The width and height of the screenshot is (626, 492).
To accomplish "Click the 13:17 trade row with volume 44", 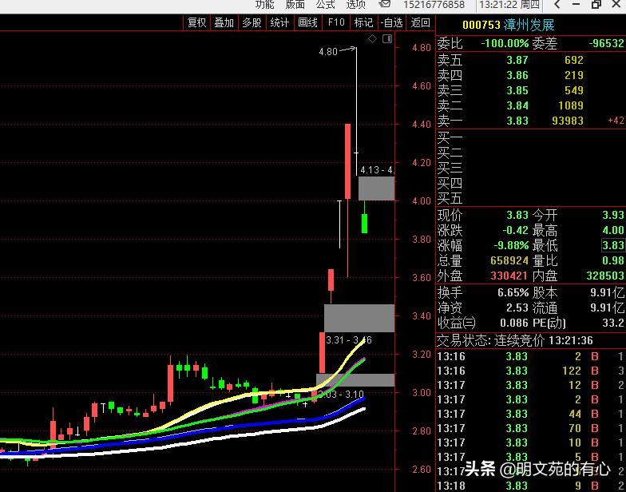I will pyautogui.click(x=531, y=414).
